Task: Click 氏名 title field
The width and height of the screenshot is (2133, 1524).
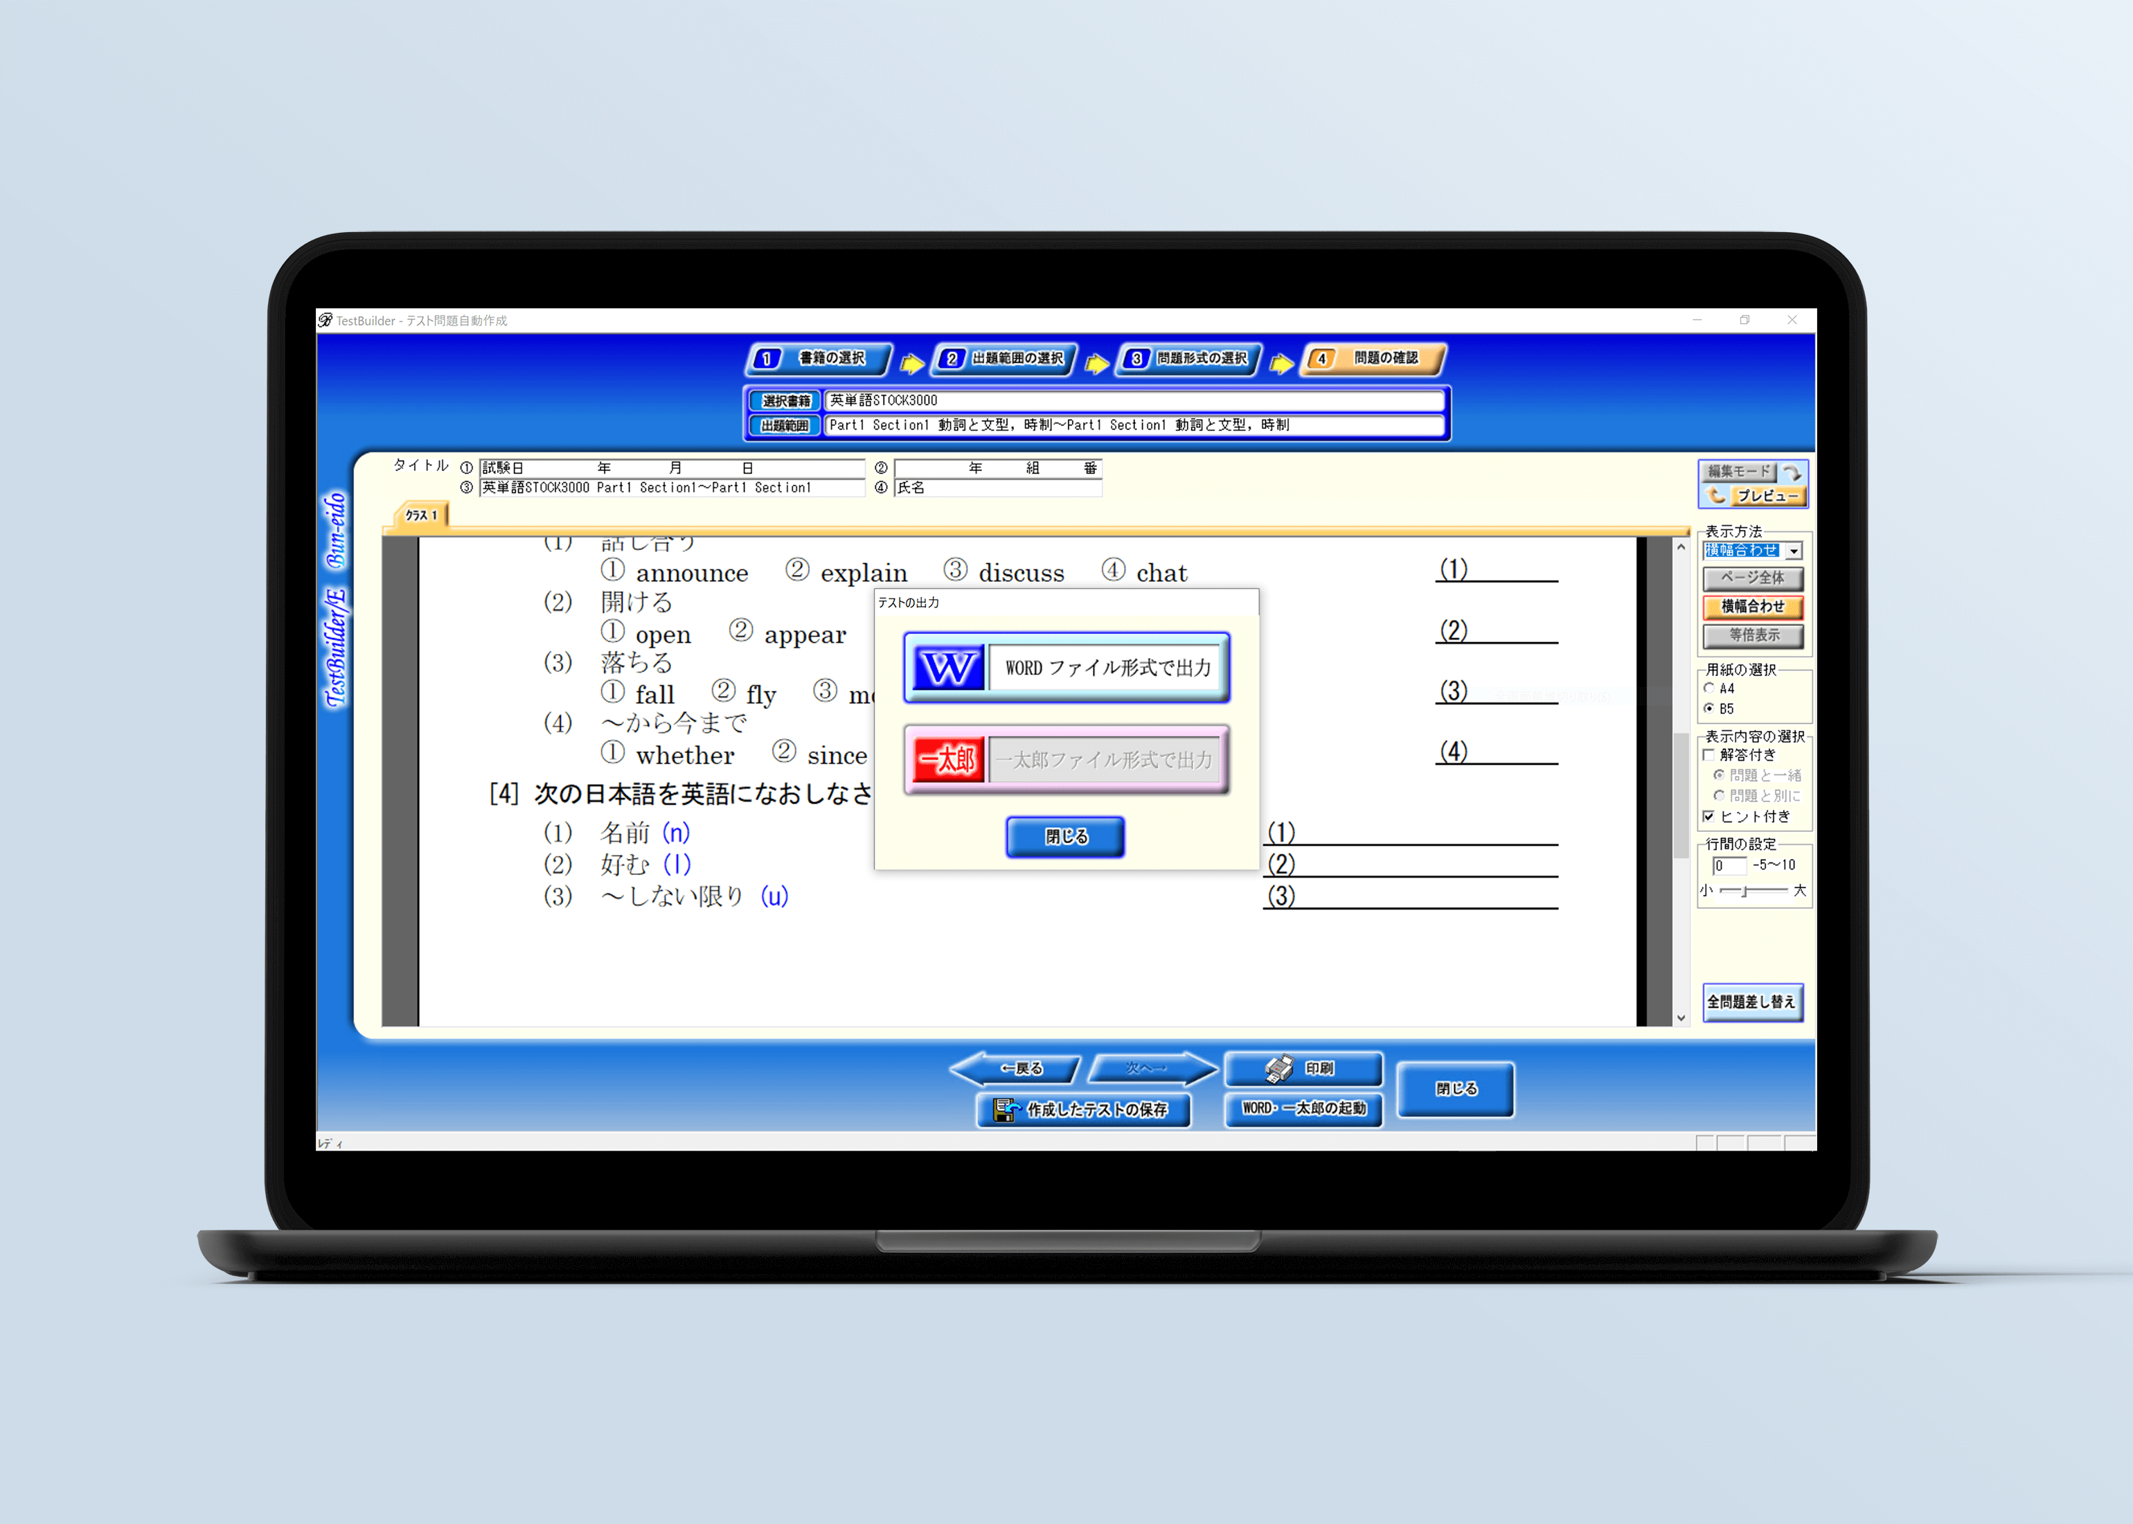Action: (x=998, y=488)
